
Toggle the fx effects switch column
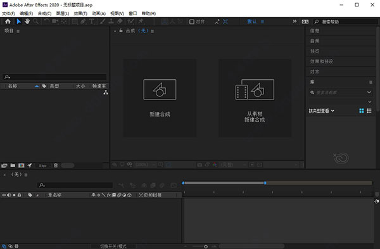click(x=109, y=195)
